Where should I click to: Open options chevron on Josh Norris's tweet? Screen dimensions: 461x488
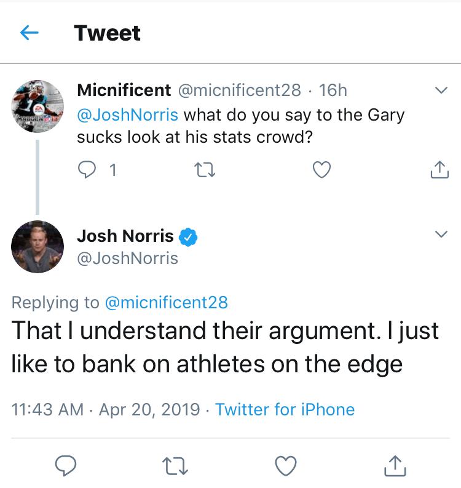[x=441, y=234]
